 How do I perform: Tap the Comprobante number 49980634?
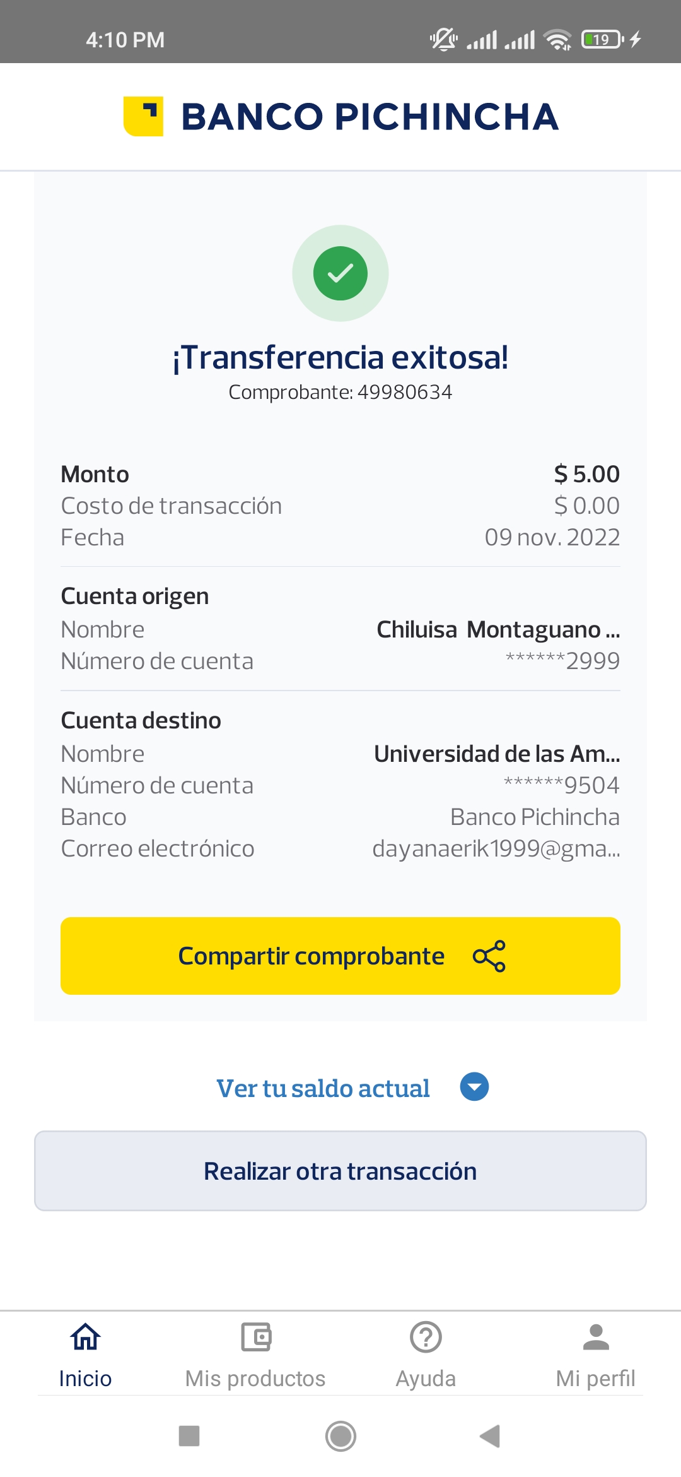pos(404,392)
